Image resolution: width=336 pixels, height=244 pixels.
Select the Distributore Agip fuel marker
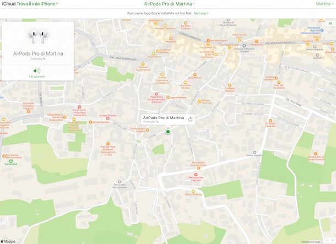pos(322,30)
